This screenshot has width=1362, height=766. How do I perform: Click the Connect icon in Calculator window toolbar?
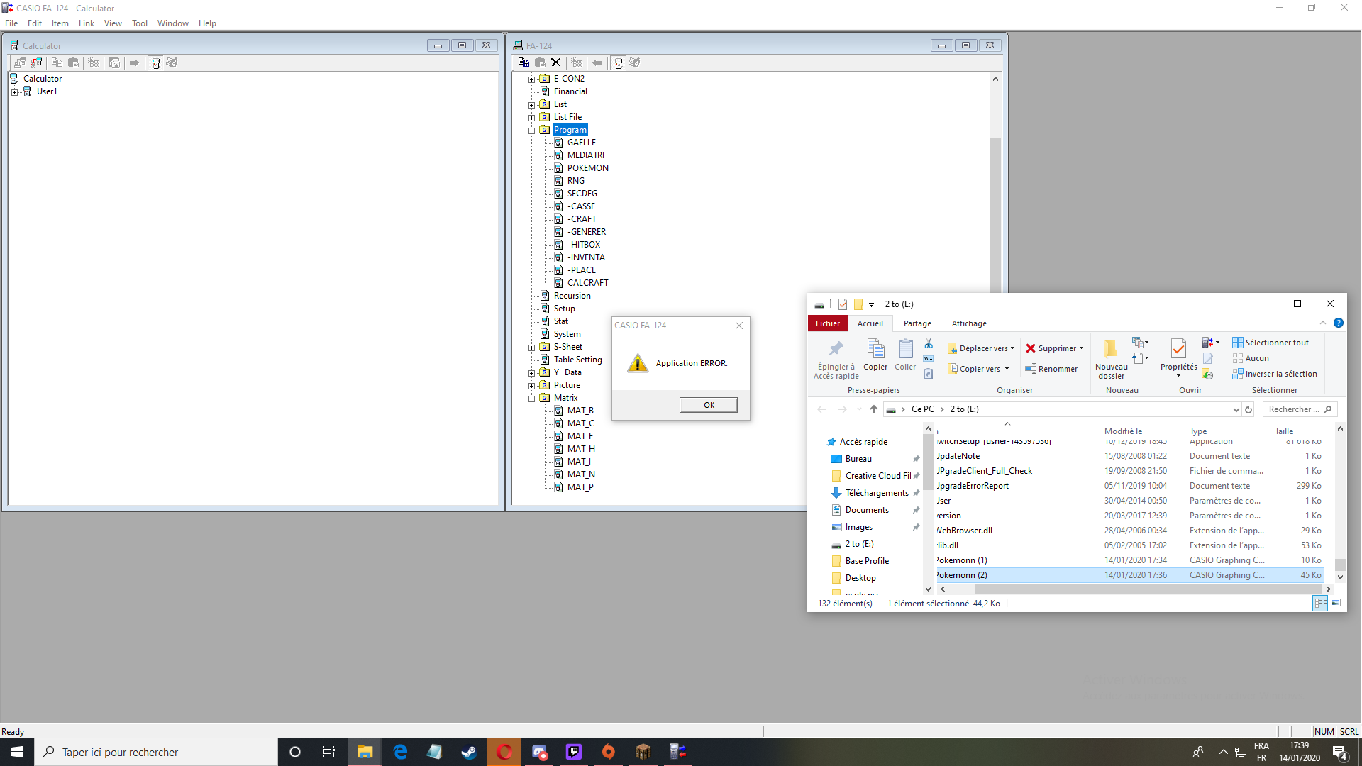[x=20, y=62]
